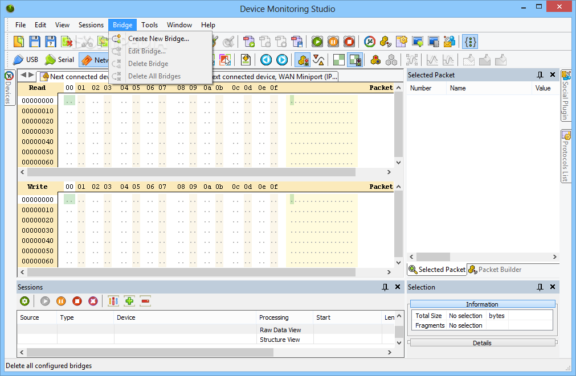Click the plain Save floppy disk icon
The image size is (576, 376).
pyautogui.click(x=35, y=42)
